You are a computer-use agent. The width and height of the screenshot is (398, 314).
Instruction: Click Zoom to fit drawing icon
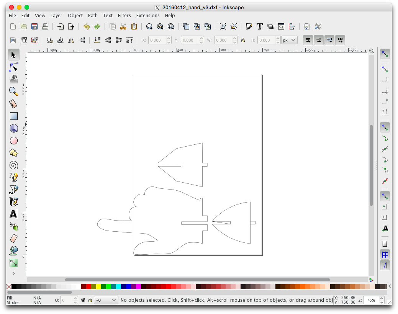click(160, 26)
